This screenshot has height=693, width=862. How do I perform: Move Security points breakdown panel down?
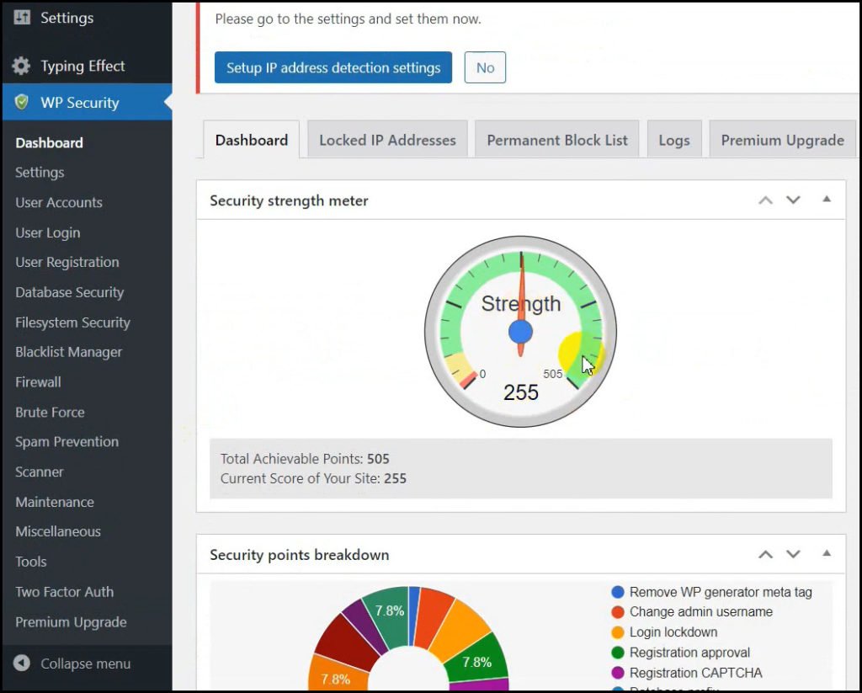793,555
